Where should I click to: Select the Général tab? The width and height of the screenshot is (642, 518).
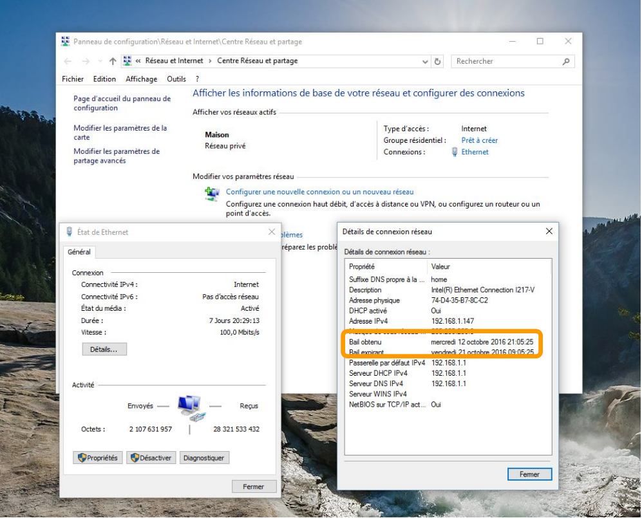click(x=79, y=252)
